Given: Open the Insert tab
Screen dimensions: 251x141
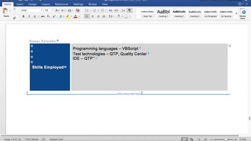Looking at the screenshot, I should click(x=20, y=4).
